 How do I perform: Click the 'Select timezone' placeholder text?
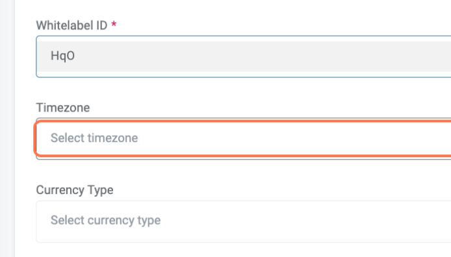pyautogui.click(x=94, y=138)
